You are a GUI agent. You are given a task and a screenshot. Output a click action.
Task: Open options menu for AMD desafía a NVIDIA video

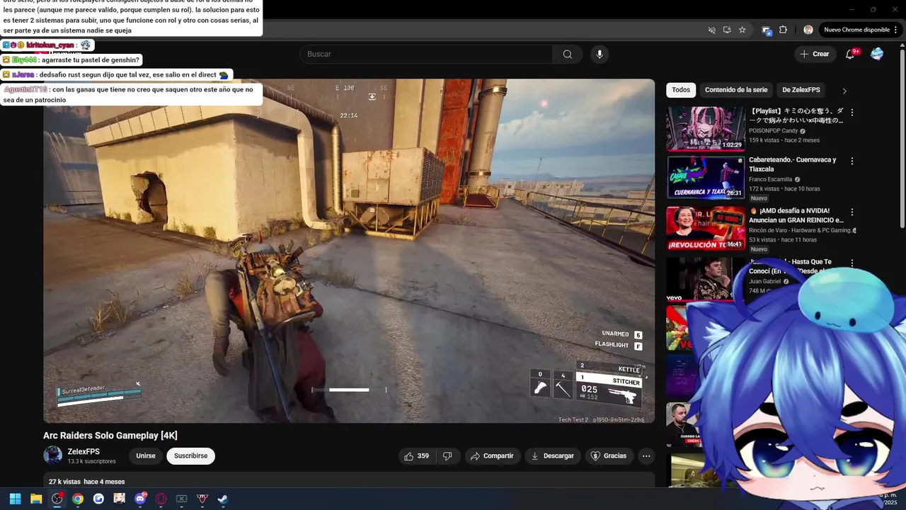point(852,212)
